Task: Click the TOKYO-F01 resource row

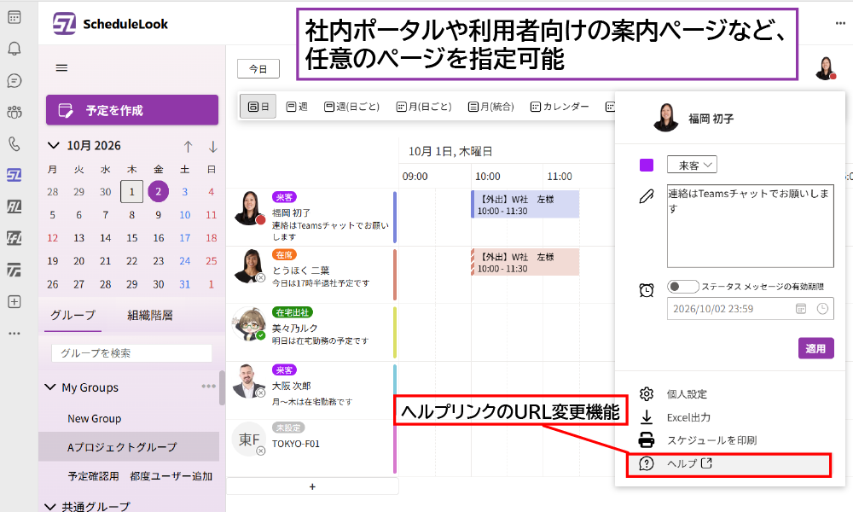Action: tap(312, 448)
